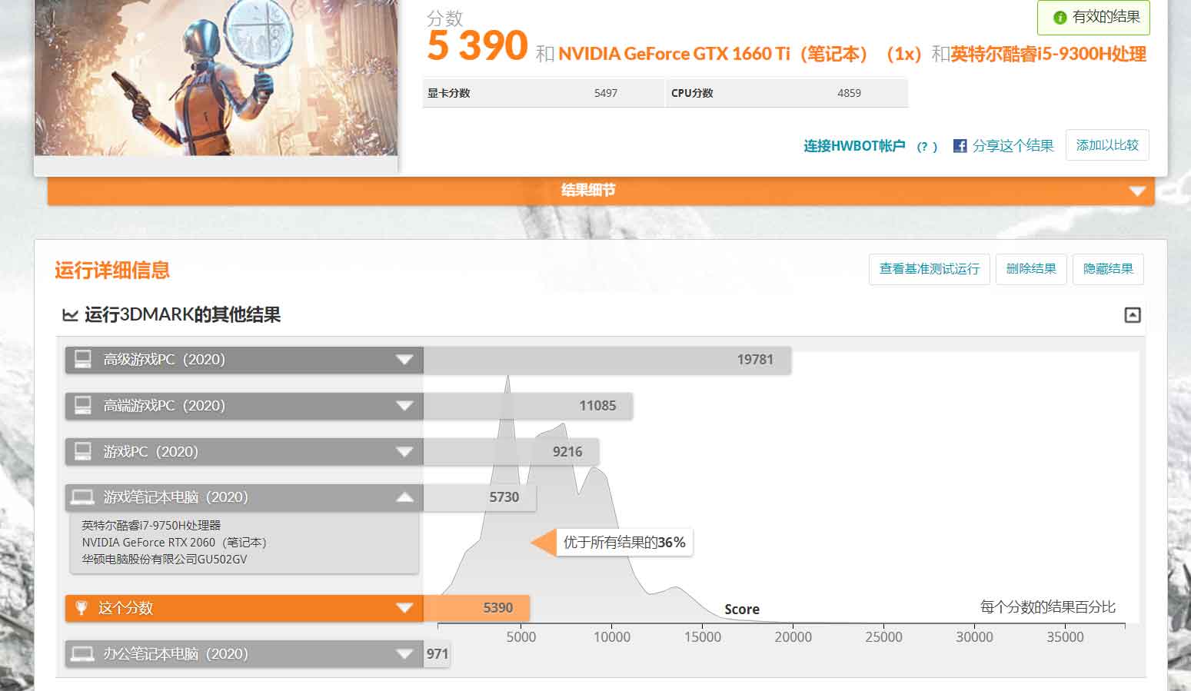Click 查看基准测试运行 button

pyautogui.click(x=930, y=269)
